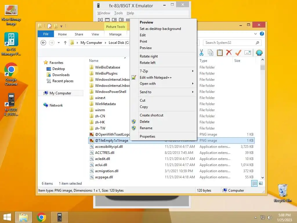This screenshot has height=223, width=297.
Task: Open the Recycle Bin
Action: click(x=282, y=193)
